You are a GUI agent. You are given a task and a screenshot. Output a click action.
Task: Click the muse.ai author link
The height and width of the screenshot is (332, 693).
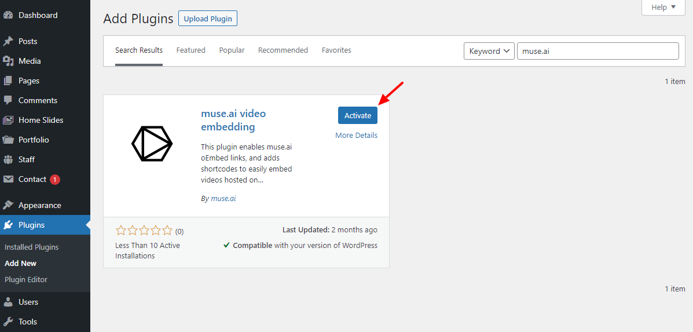click(x=223, y=199)
